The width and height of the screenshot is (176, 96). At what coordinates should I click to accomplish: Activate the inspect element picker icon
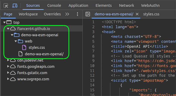[6, 5]
